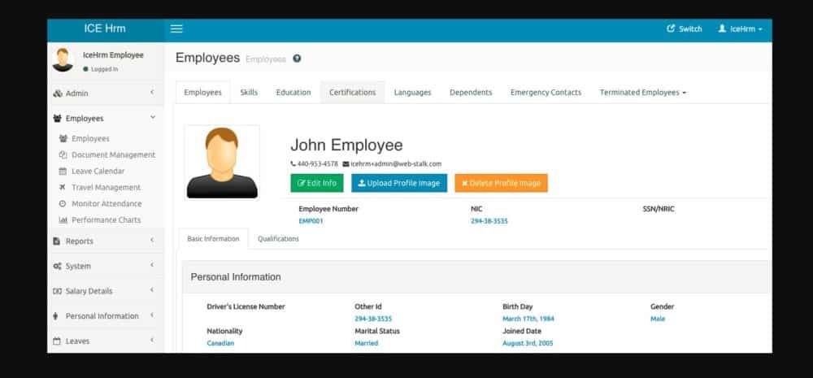Open the Terminated Employees dropdown tab
The height and width of the screenshot is (378, 813).
pos(642,93)
